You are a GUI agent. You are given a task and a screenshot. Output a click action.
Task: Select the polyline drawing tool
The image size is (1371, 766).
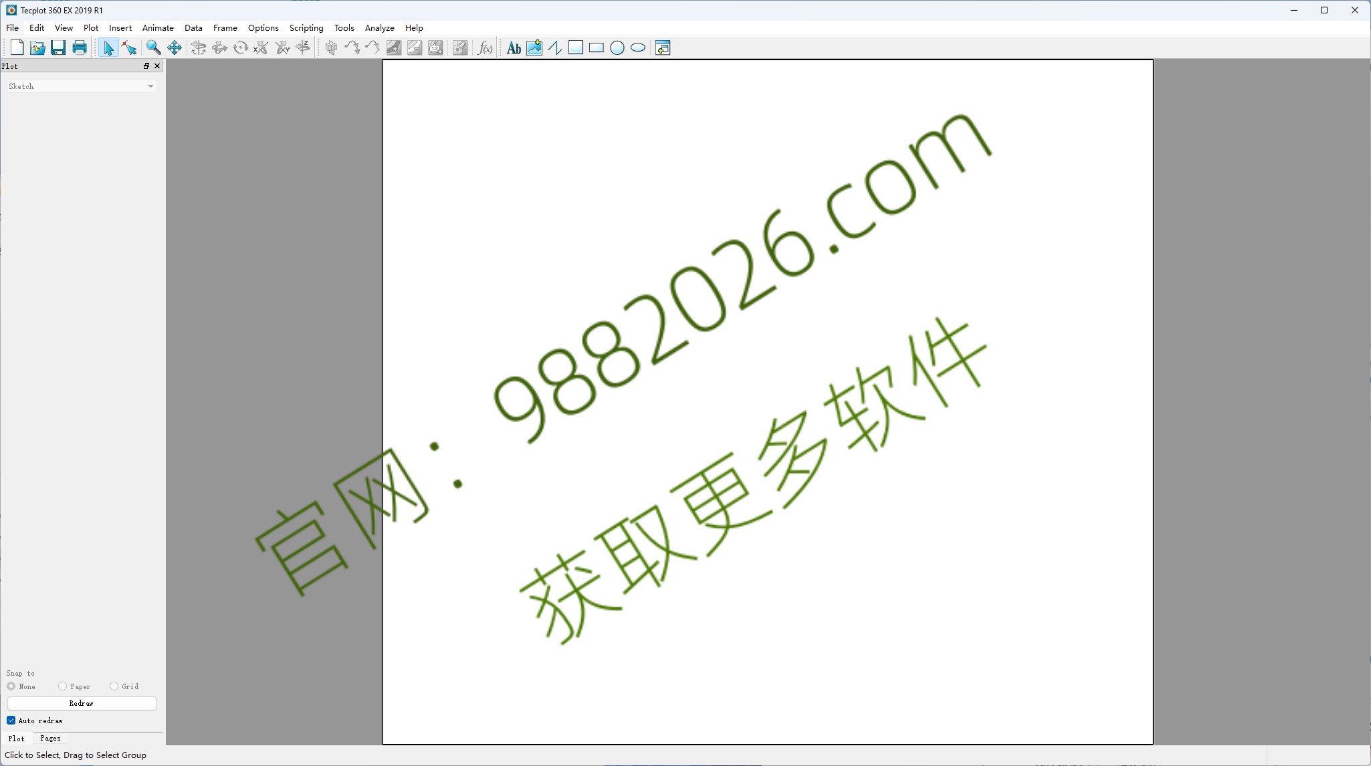[x=555, y=47]
